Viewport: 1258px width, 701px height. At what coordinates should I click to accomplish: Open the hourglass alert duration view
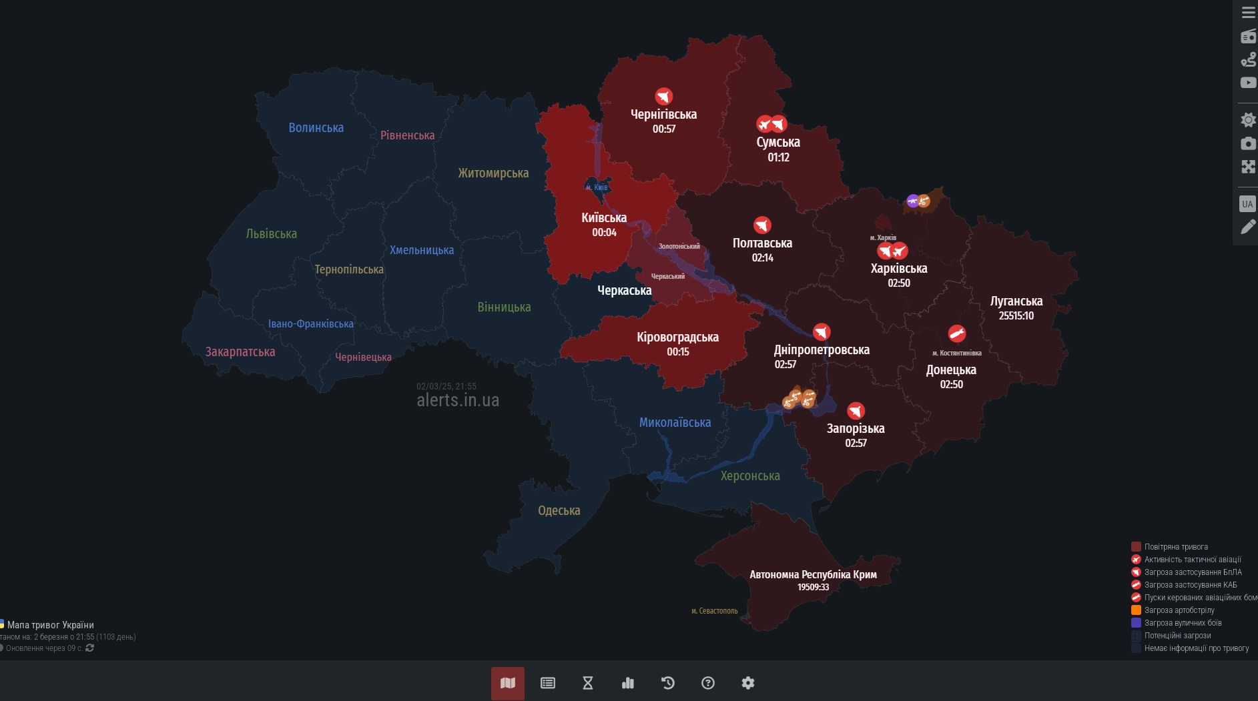coord(588,683)
